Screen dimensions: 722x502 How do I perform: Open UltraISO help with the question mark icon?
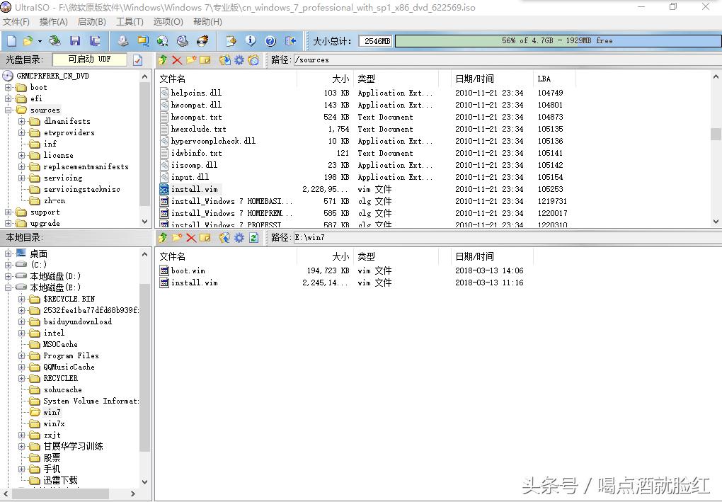(270, 41)
